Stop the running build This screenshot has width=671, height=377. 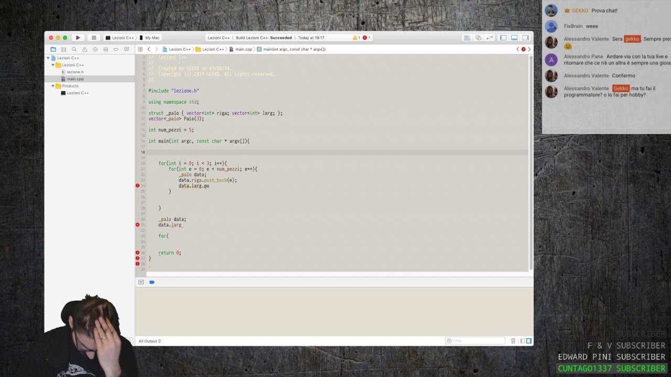click(x=94, y=38)
